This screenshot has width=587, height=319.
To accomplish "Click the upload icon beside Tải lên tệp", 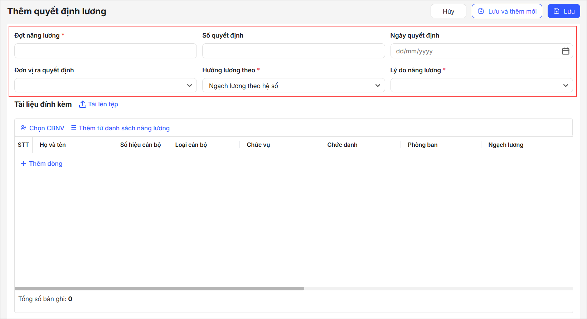I will click(x=82, y=104).
